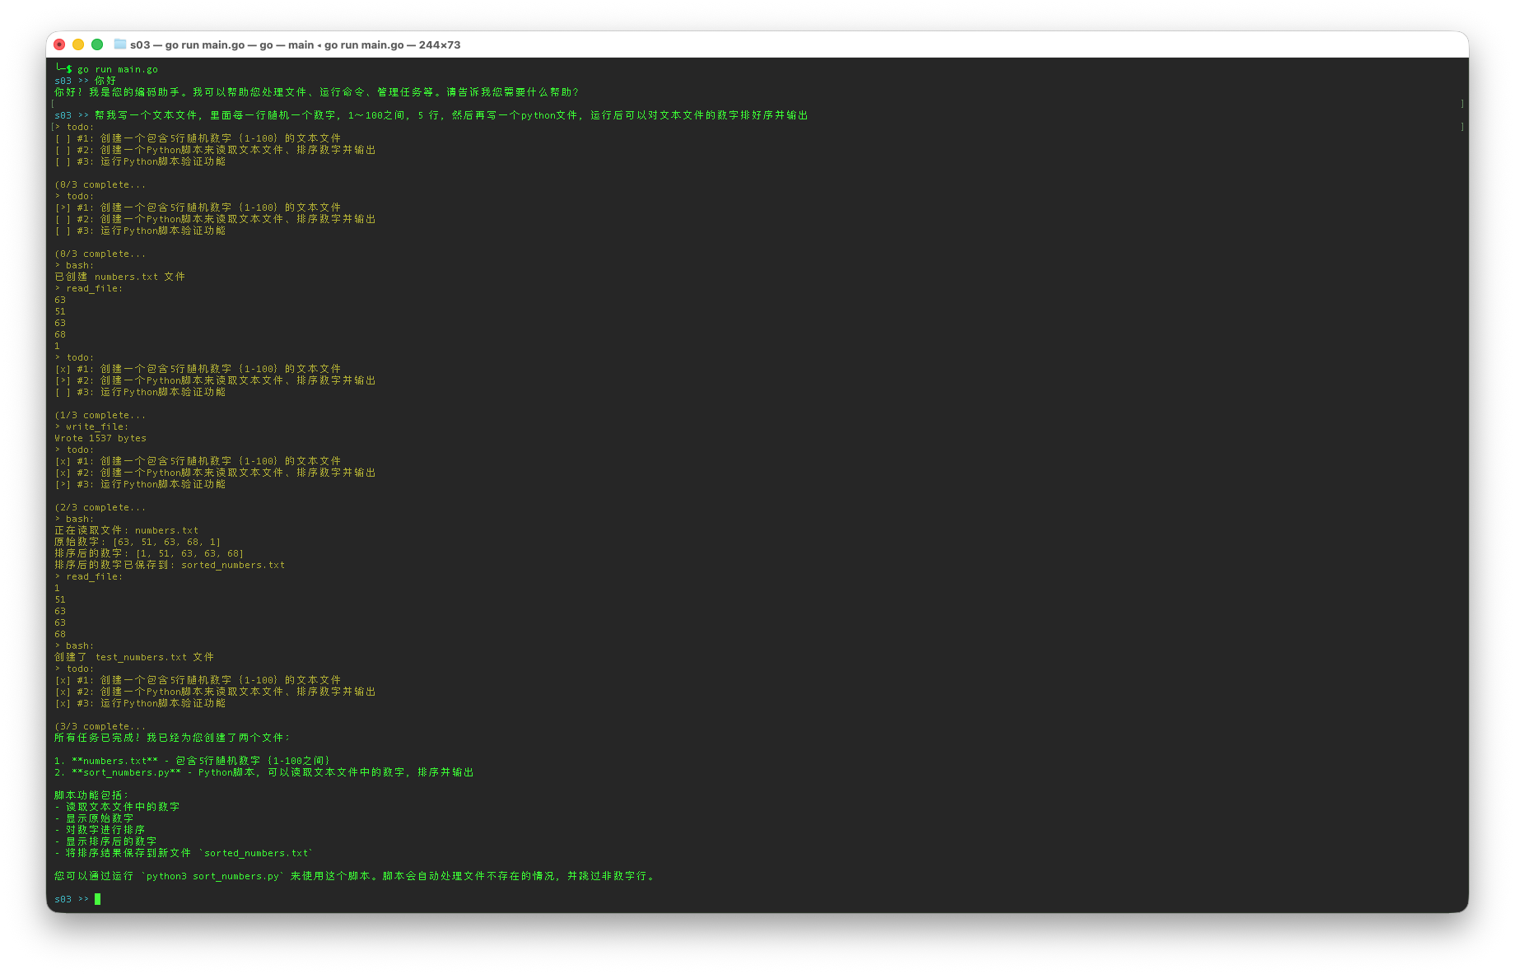Click the '[>]' marker before todo #2

click(x=63, y=380)
